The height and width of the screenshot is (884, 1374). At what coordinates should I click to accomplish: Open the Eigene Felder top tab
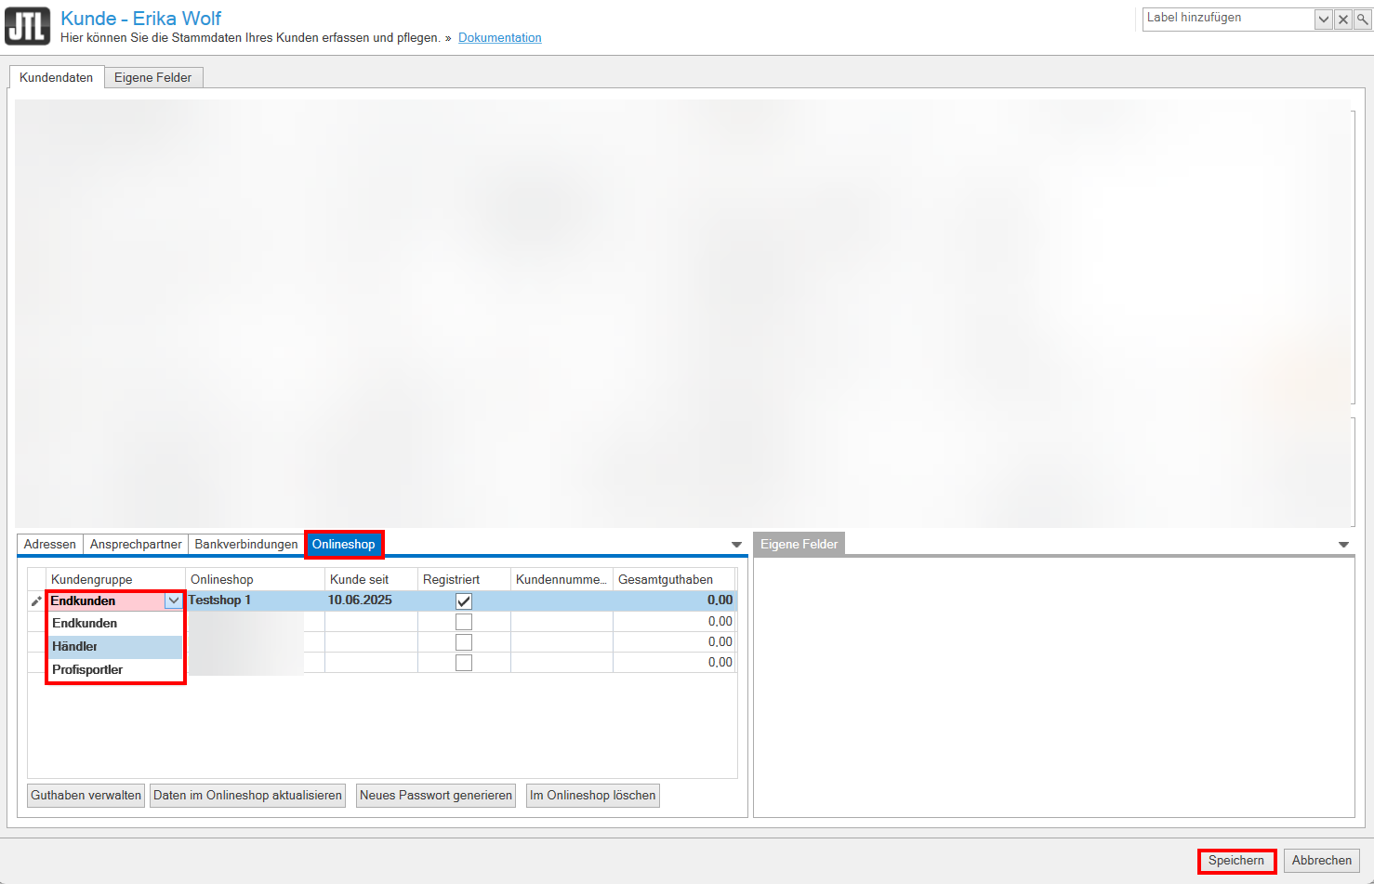[x=152, y=78]
